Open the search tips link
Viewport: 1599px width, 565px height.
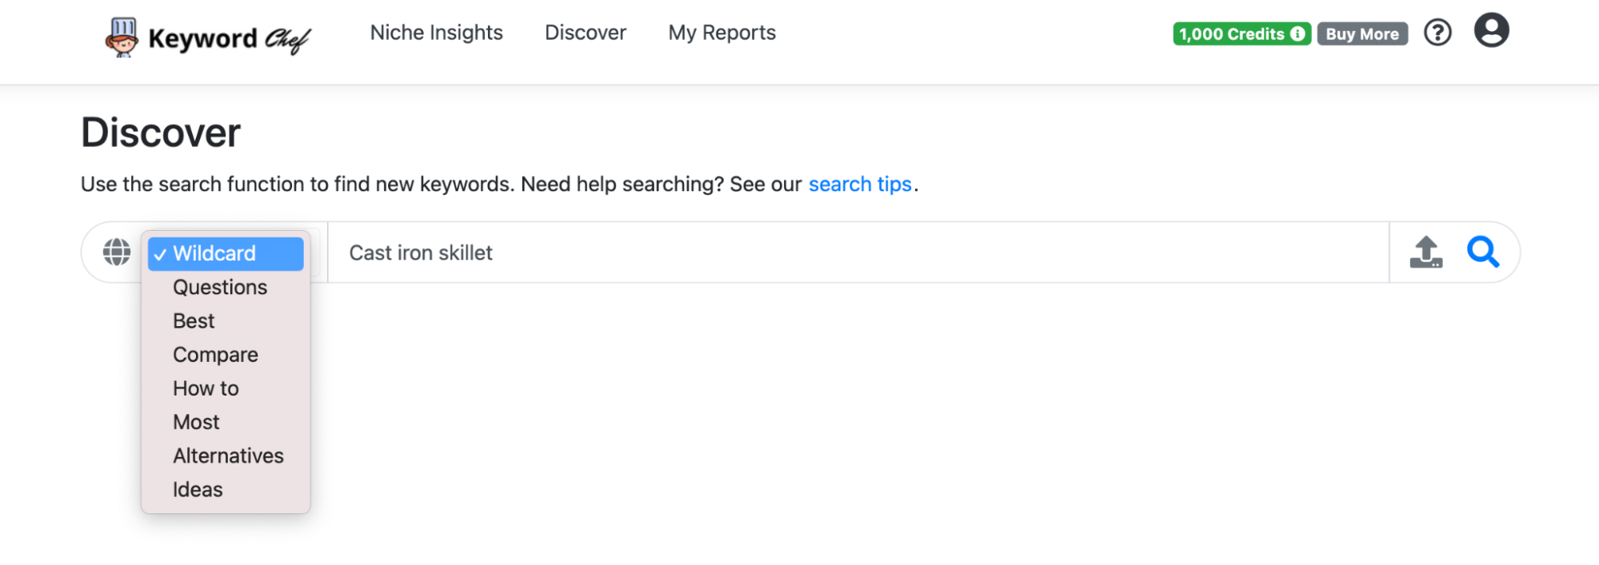(860, 184)
